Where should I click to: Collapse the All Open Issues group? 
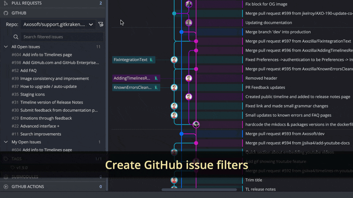(x=6, y=47)
